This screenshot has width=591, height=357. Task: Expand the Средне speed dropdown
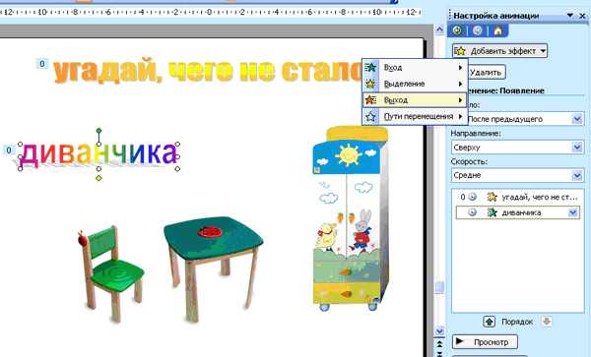point(577,175)
